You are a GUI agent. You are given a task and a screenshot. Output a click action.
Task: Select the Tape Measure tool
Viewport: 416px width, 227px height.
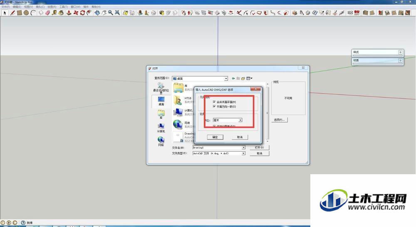pos(54,13)
